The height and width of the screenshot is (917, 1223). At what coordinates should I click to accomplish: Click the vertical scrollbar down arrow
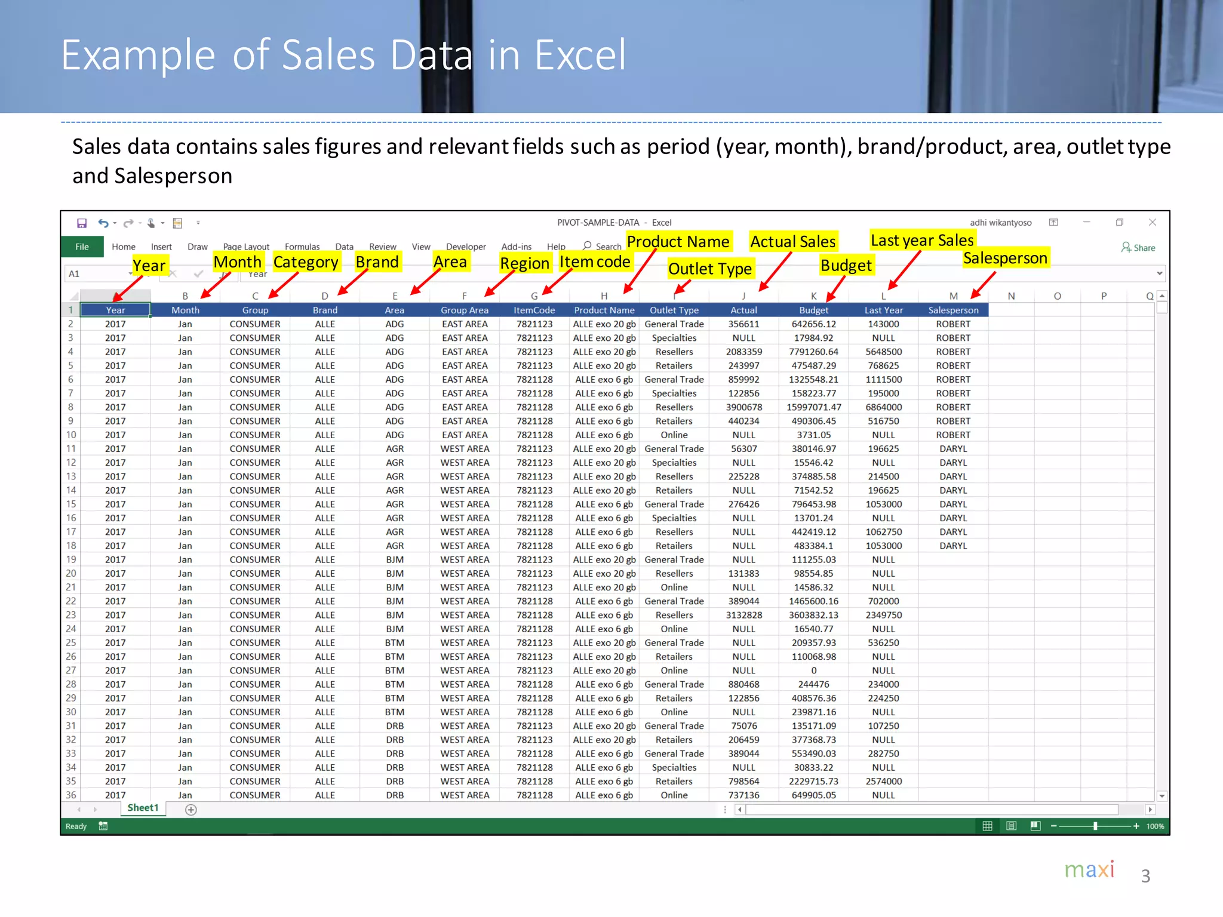click(1161, 796)
